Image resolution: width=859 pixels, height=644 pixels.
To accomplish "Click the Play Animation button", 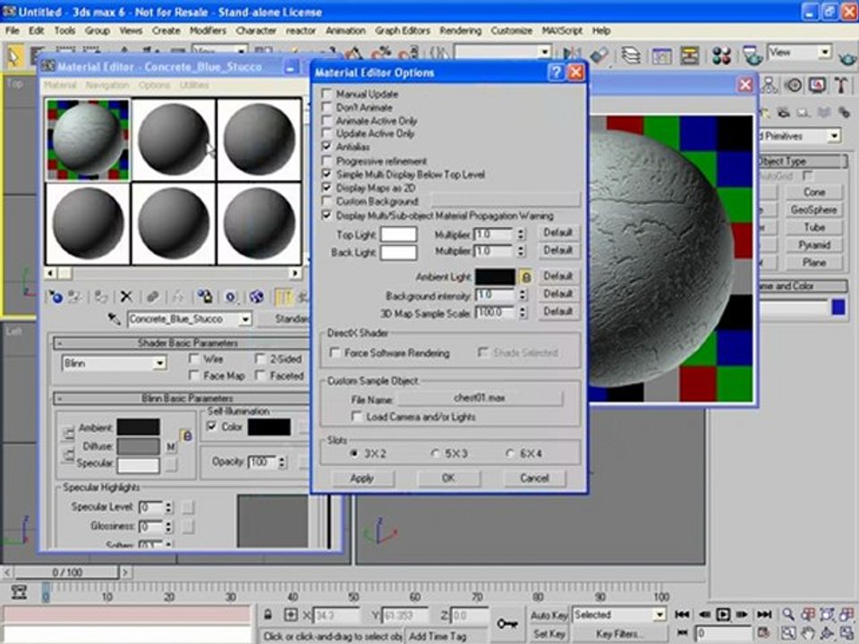I will 723,614.
